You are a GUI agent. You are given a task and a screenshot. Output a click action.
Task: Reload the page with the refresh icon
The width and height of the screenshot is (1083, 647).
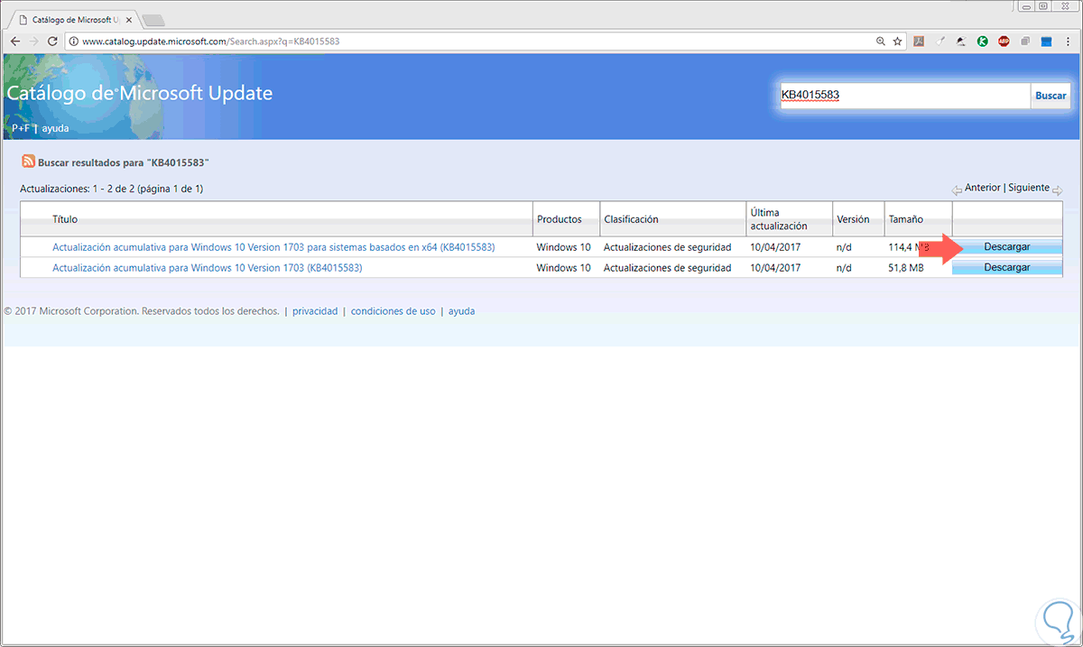(53, 42)
